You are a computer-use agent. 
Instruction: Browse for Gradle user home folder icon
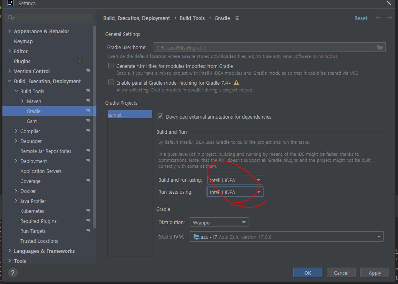pos(380,48)
